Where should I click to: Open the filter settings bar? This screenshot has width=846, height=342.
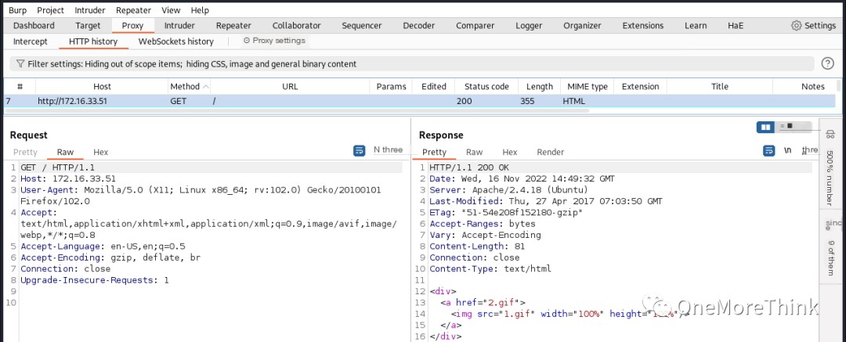[x=412, y=63]
